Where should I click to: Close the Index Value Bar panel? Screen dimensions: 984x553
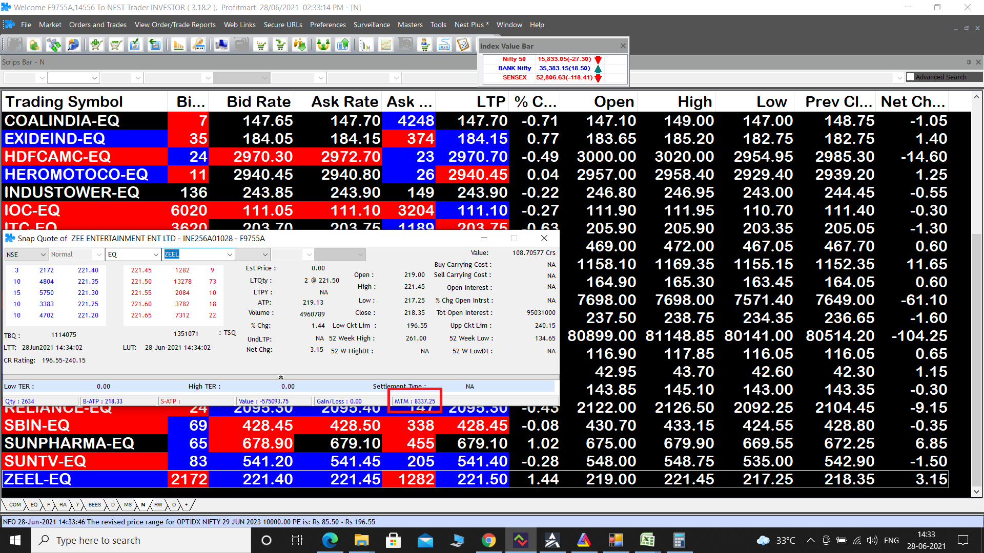pos(623,46)
